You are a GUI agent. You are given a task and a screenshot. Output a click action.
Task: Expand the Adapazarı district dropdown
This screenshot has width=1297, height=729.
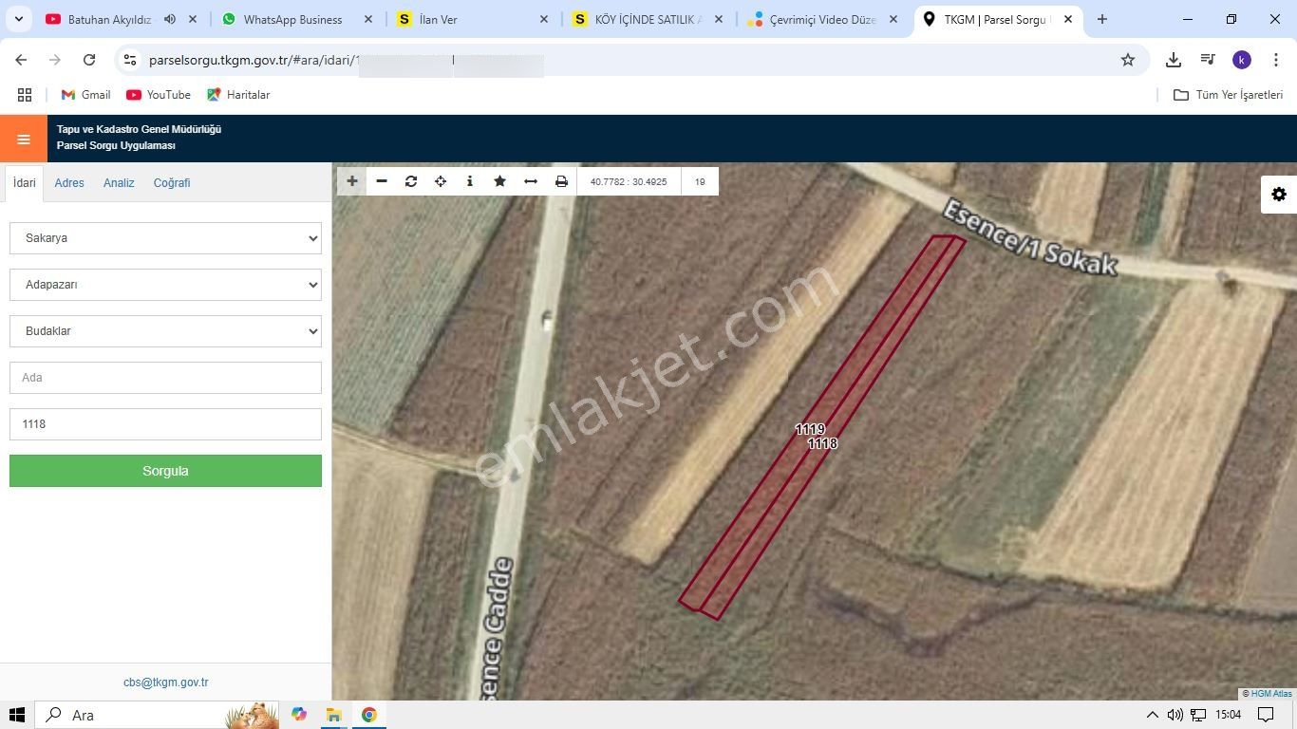[165, 285]
